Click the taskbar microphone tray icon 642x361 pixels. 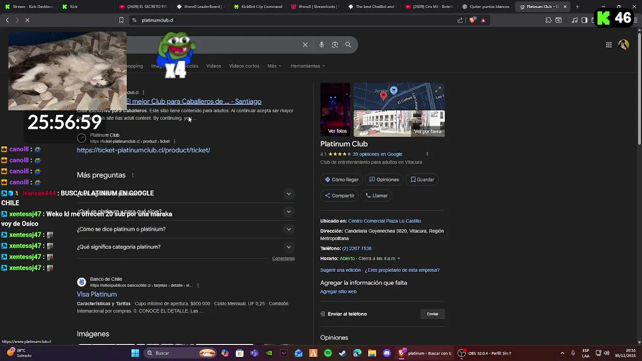pyautogui.click(x=573, y=353)
